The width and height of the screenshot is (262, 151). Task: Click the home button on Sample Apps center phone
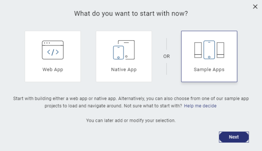[x=209, y=57]
